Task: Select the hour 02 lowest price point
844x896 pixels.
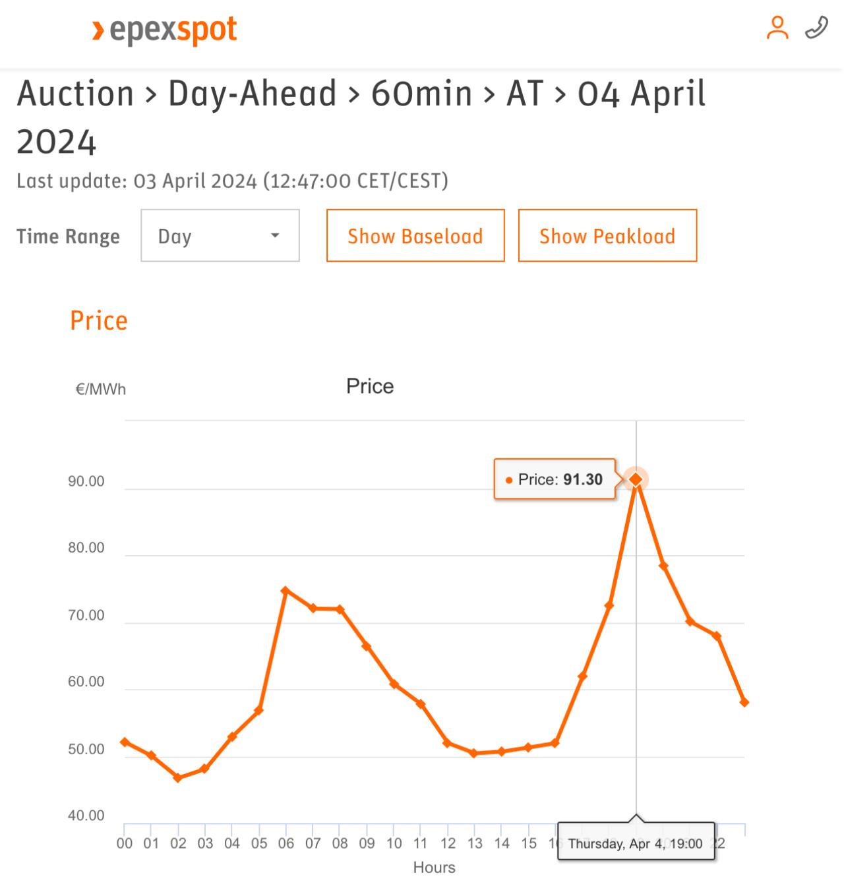Action: tap(178, 778)
